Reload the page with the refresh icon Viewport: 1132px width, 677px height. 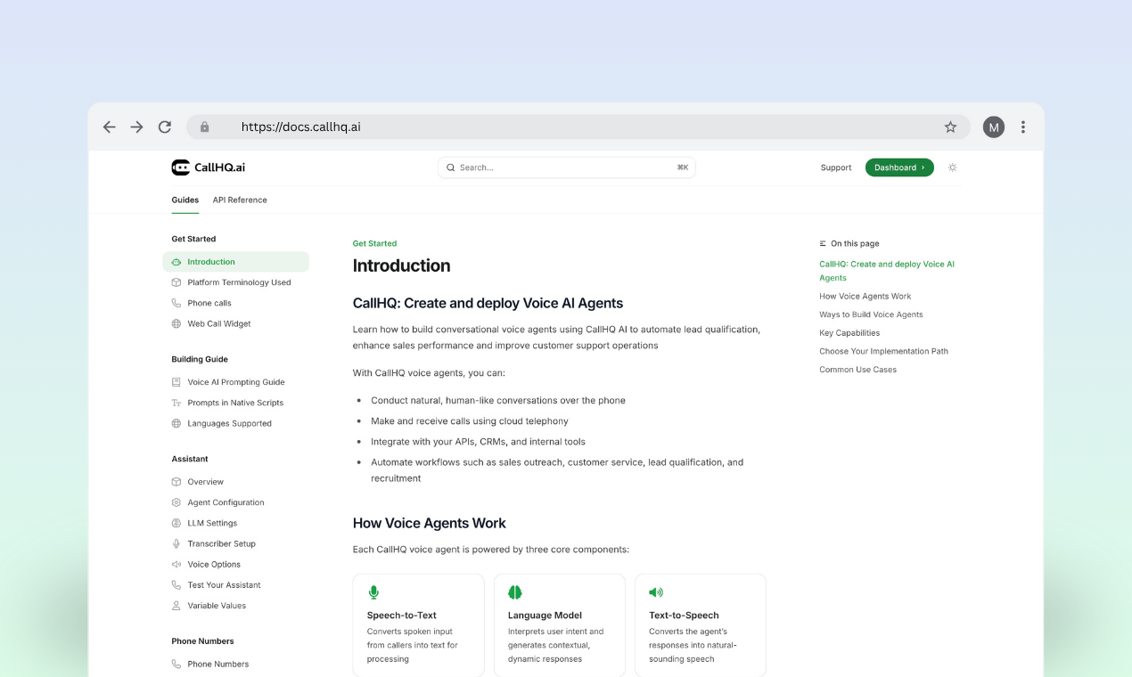click(165, 127)
